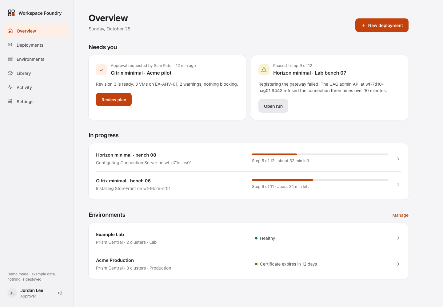The width and height of the screenshot is (443, 307).
Task: Click the Workspace Foundry logo icon
Action: 11,13
